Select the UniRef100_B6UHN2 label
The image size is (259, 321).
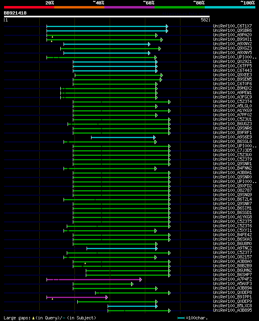pyautogui.click(x=232, y=271)
